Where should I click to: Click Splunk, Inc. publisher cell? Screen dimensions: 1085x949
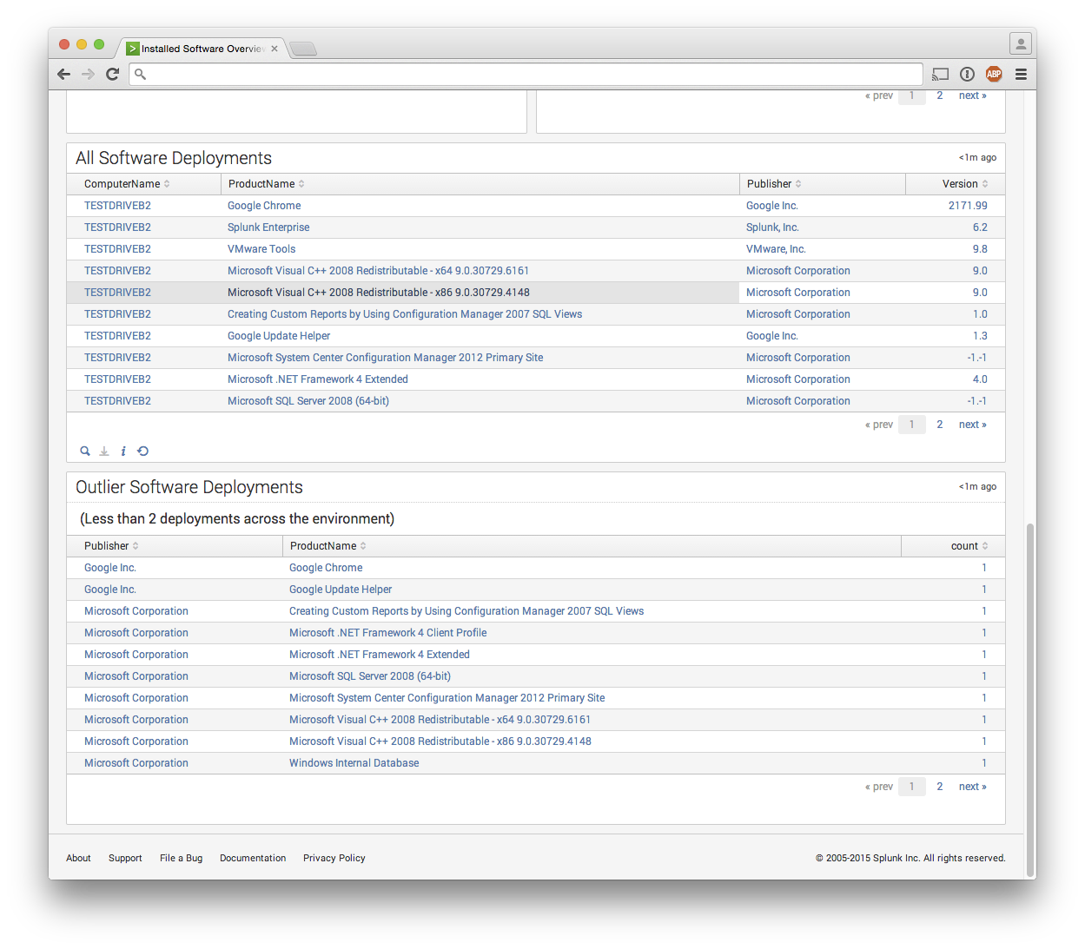[772, 227]
